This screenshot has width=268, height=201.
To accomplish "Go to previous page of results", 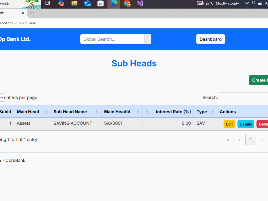I will point(239,140).
